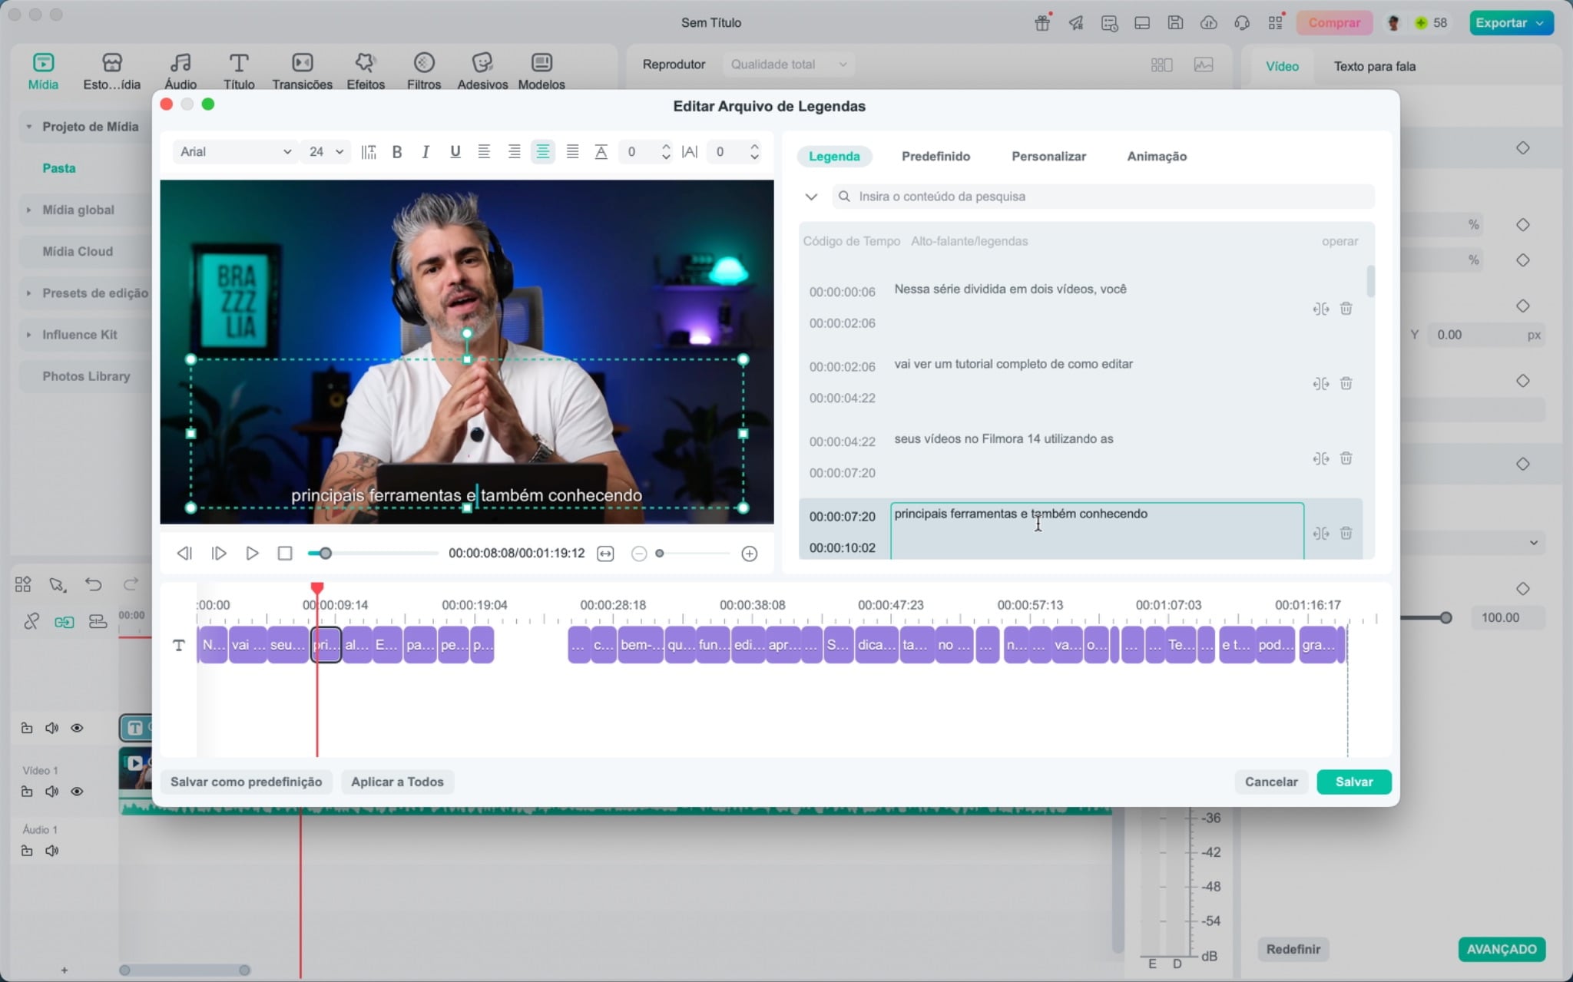Click the Cancelar button

[1271, 782]
